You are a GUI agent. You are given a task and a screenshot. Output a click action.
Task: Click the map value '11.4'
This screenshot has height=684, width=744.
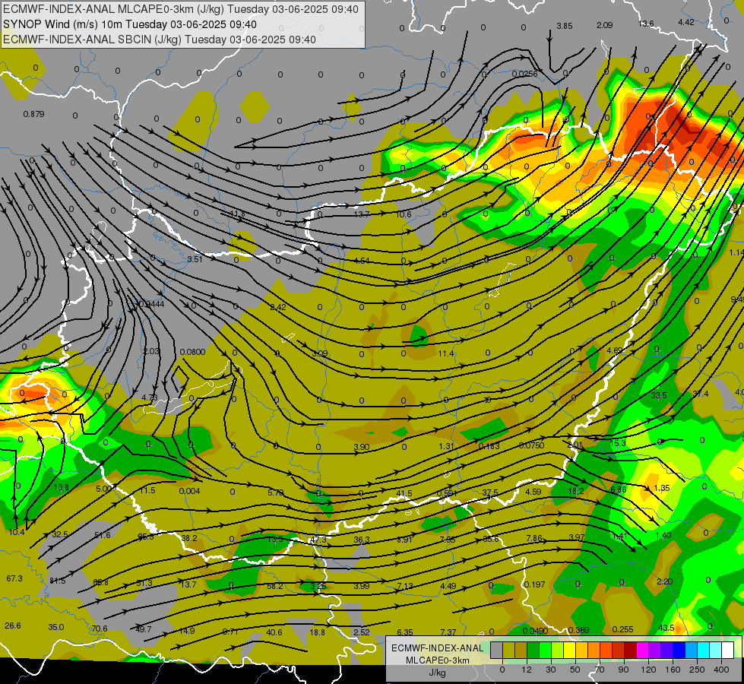446,353
